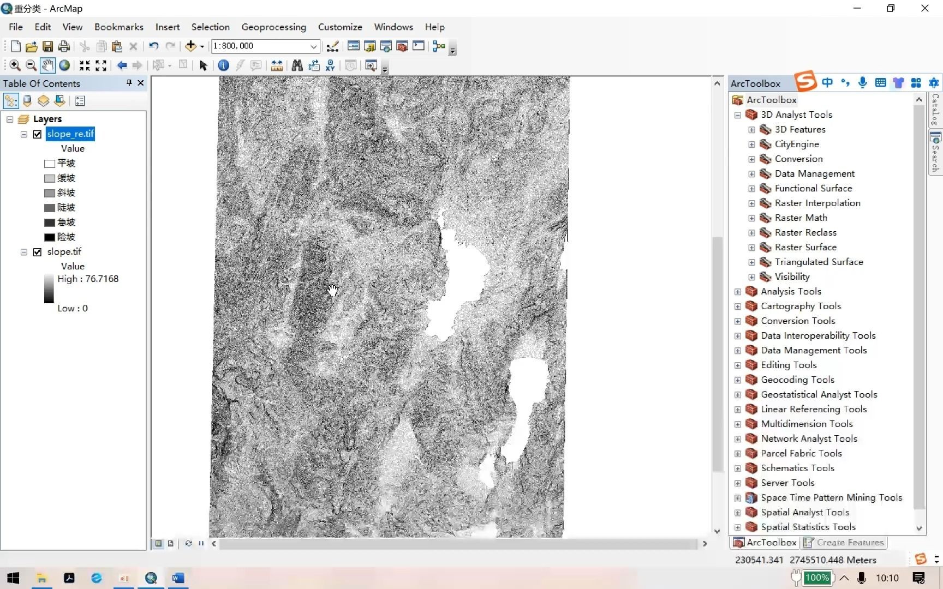Screen dimensions: 943x589
Task: Open the Python window icon
Action: 419,46
